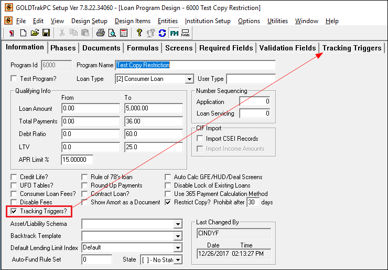
Task: Open a file with the folder icon
Action: pos(35,33)
